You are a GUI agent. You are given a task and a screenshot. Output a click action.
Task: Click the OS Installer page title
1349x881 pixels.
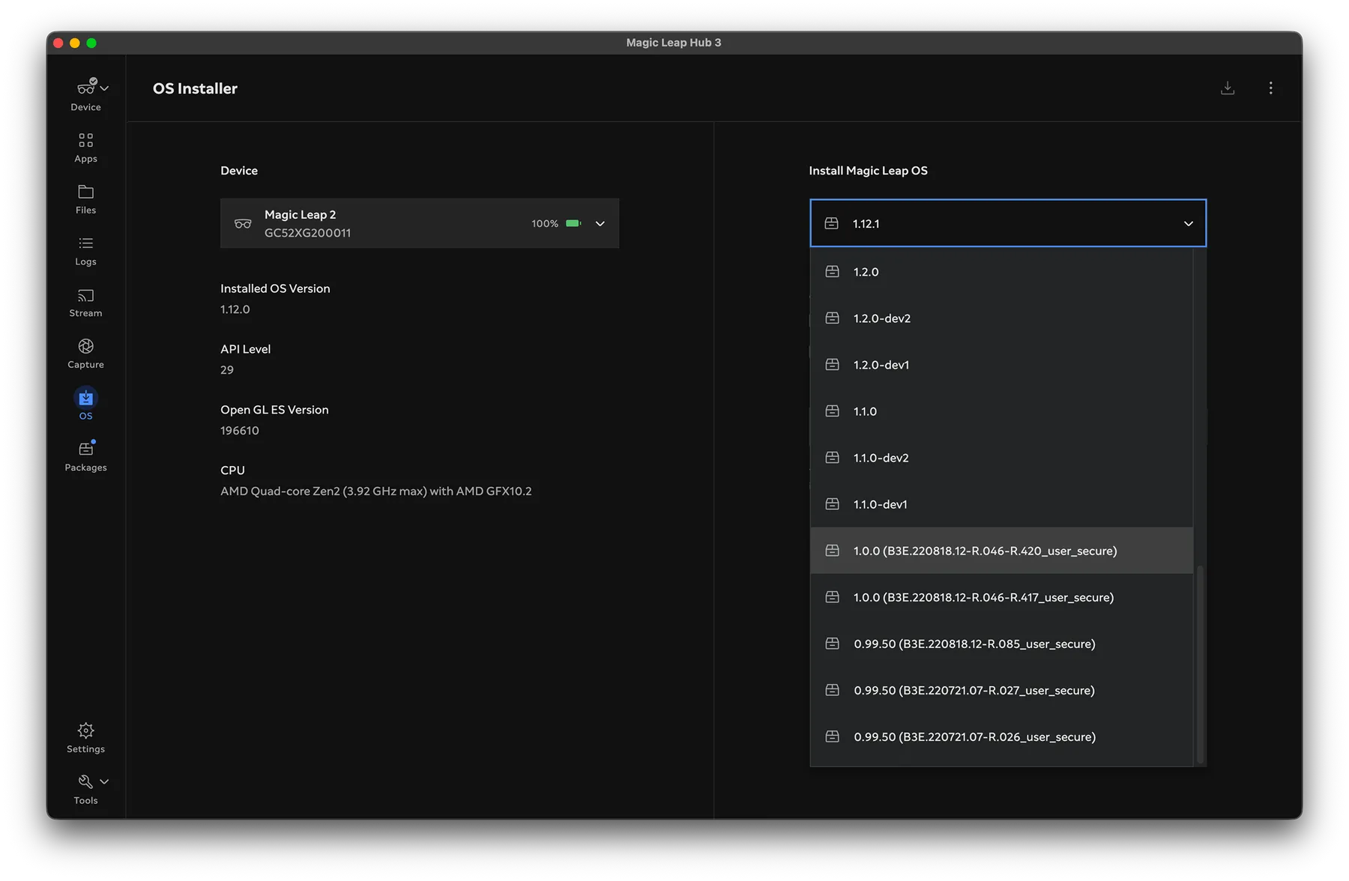tap(195, 88)
